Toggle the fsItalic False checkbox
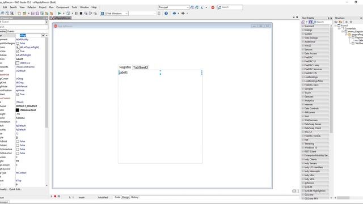Viewport: 363px width, 204px height. click(18, 145)
